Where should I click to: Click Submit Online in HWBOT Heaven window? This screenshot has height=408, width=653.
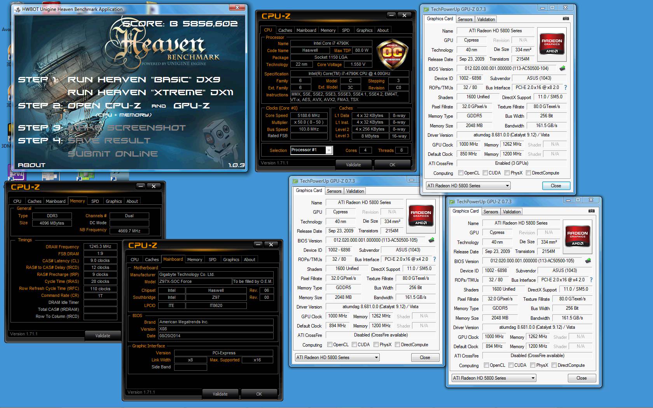pos(113,154)
